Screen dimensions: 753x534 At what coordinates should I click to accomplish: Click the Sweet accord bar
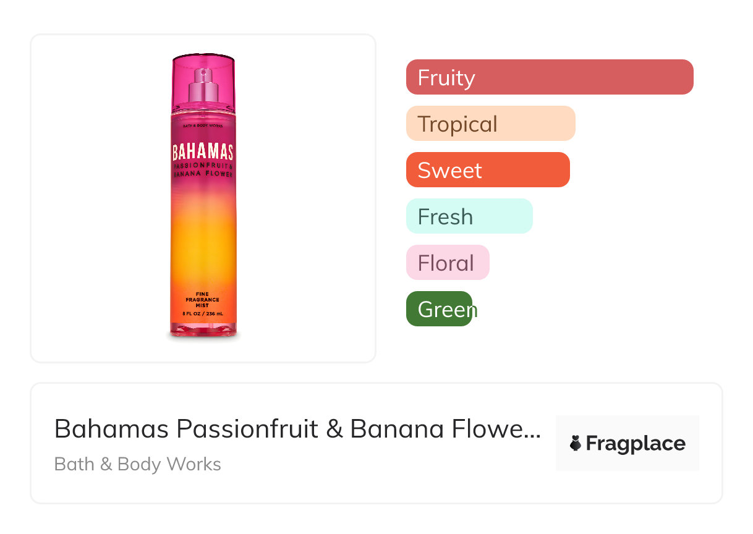488,170
